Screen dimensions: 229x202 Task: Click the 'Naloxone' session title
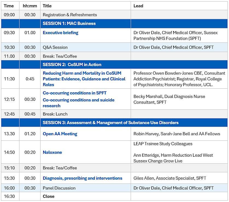pyautogui.click(x=52, y=152)
